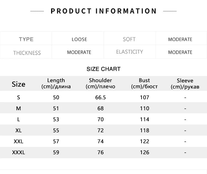Image resolution: width=207 pixels, height=174 pixels.
Task: Select the ELASTICITY label cell
Action: point(129,52)
